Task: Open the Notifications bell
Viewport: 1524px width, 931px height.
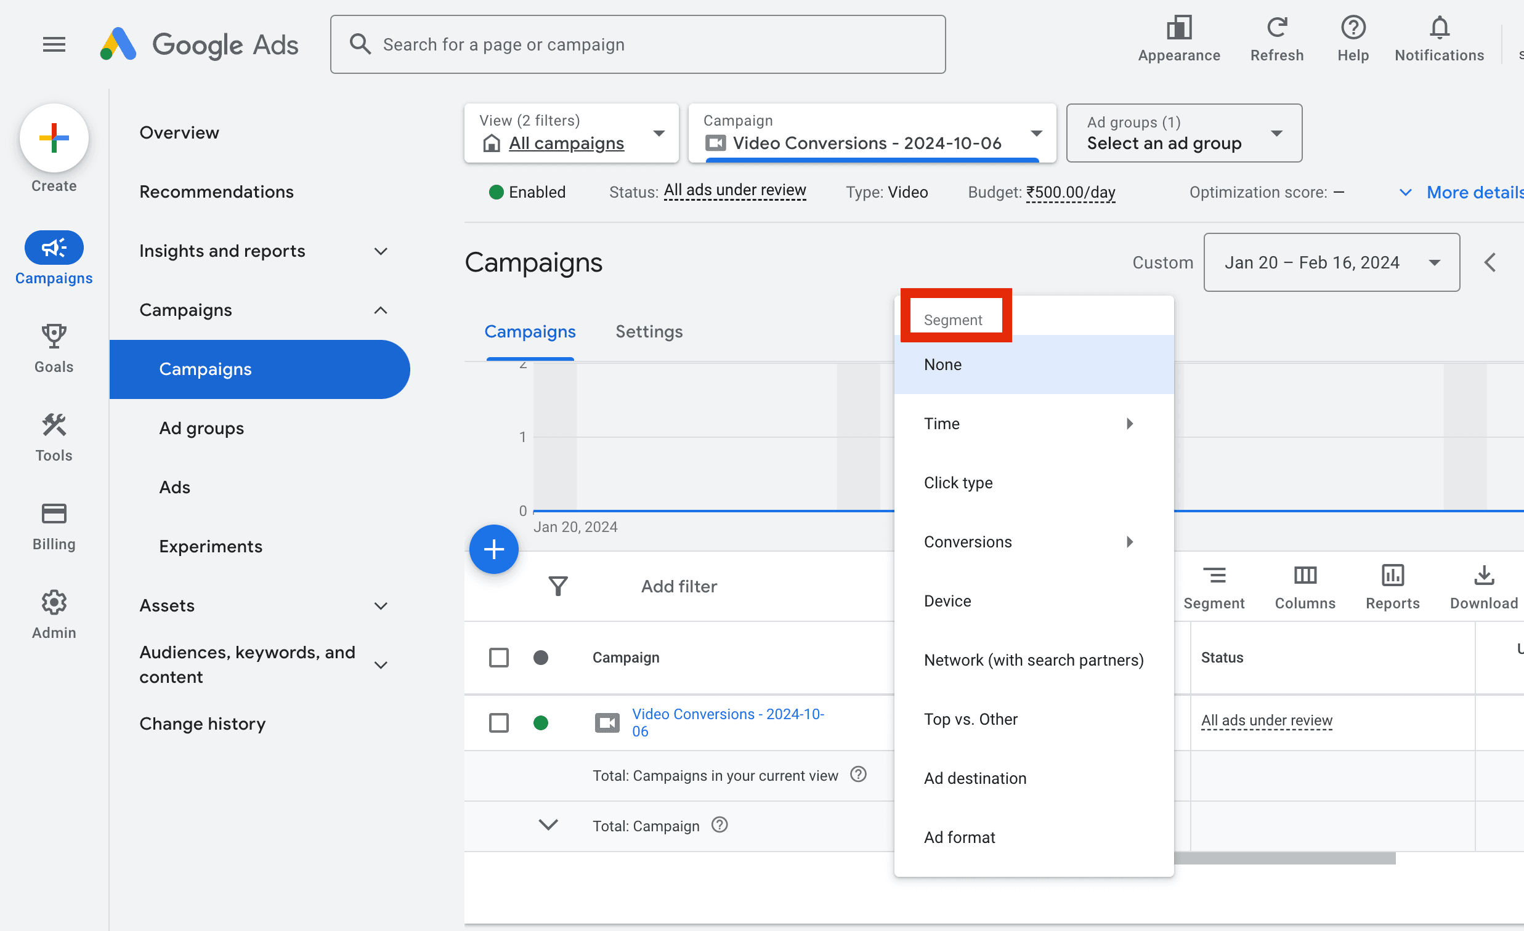Action: (x=1438, y=28)
